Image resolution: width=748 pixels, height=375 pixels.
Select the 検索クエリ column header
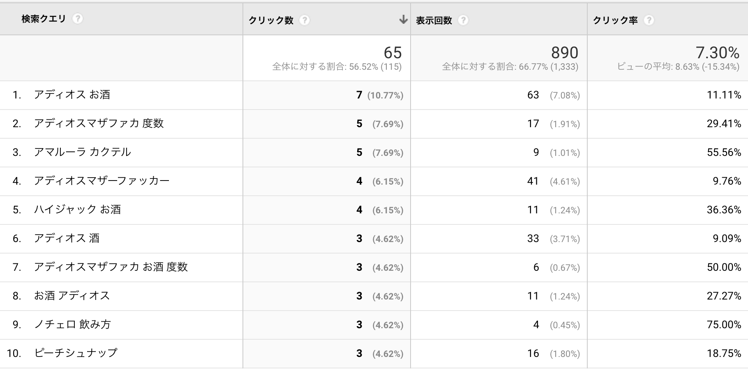pos(44,19)
